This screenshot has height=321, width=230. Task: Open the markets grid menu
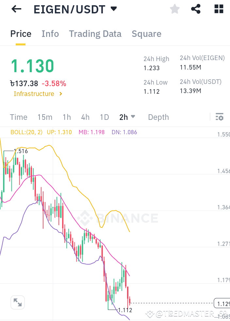[x=218, y=9]
